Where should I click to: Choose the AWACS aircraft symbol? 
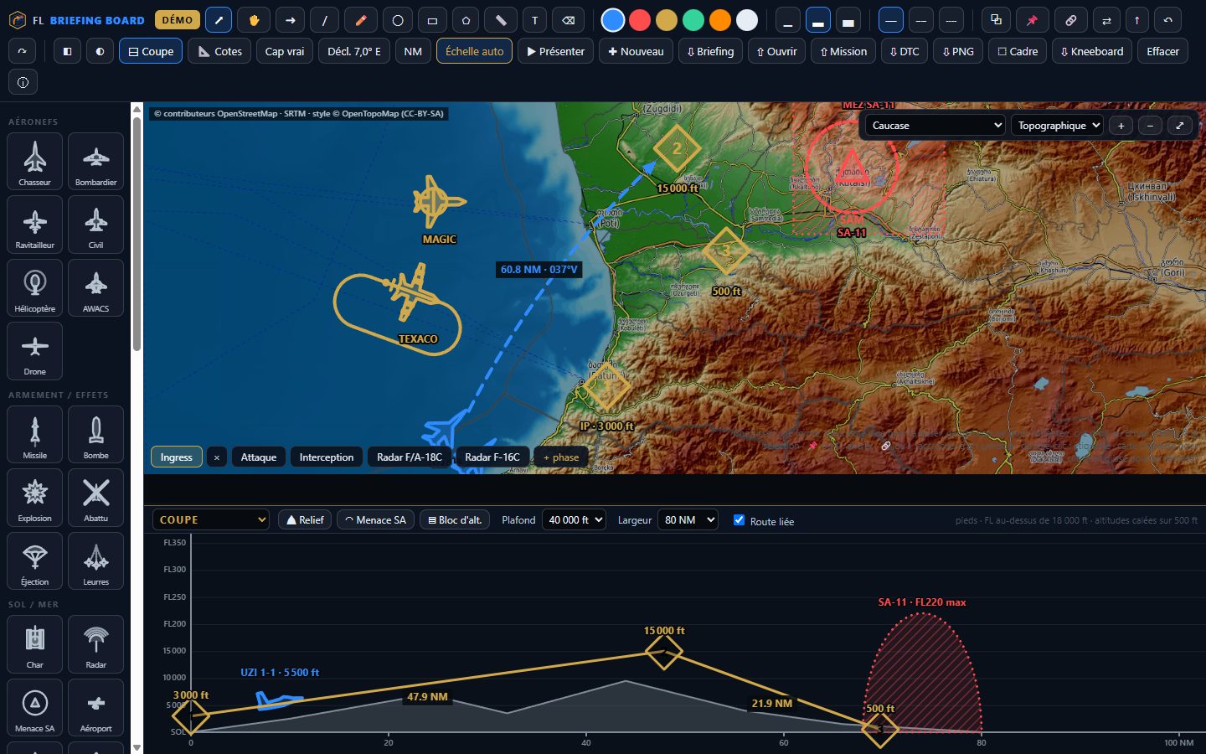pyautogui.click(x=95, y=287)
